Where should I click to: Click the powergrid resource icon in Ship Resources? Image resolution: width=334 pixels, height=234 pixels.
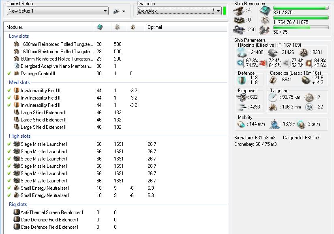click(x=265, y=20)
